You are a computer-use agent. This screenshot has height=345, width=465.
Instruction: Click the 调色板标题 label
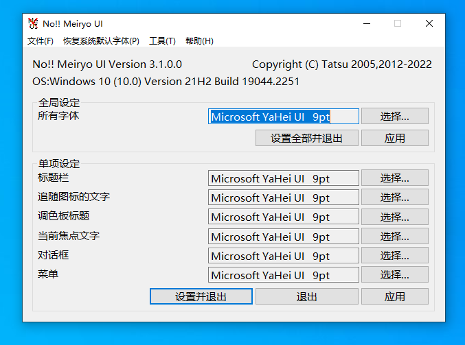pos(63,216)
